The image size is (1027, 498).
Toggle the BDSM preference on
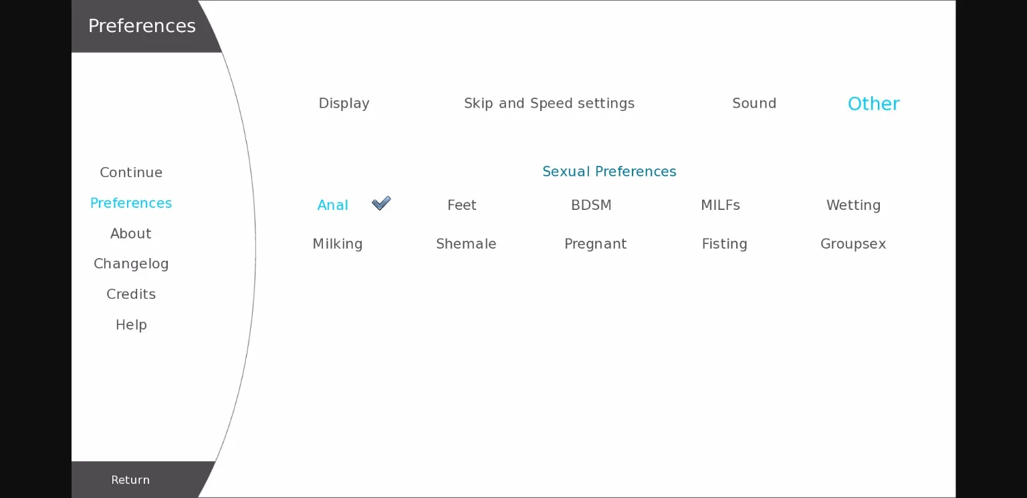[x=591, y=205]
